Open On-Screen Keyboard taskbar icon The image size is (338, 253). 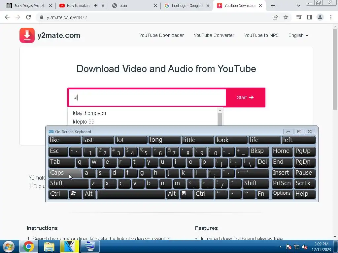90,246
